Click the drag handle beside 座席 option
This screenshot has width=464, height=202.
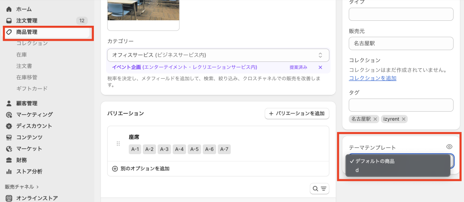[118, 144]
